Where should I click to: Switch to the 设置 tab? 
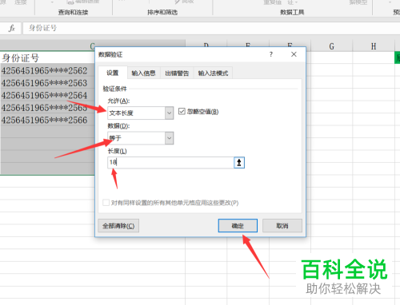click(x=113, y=73)
